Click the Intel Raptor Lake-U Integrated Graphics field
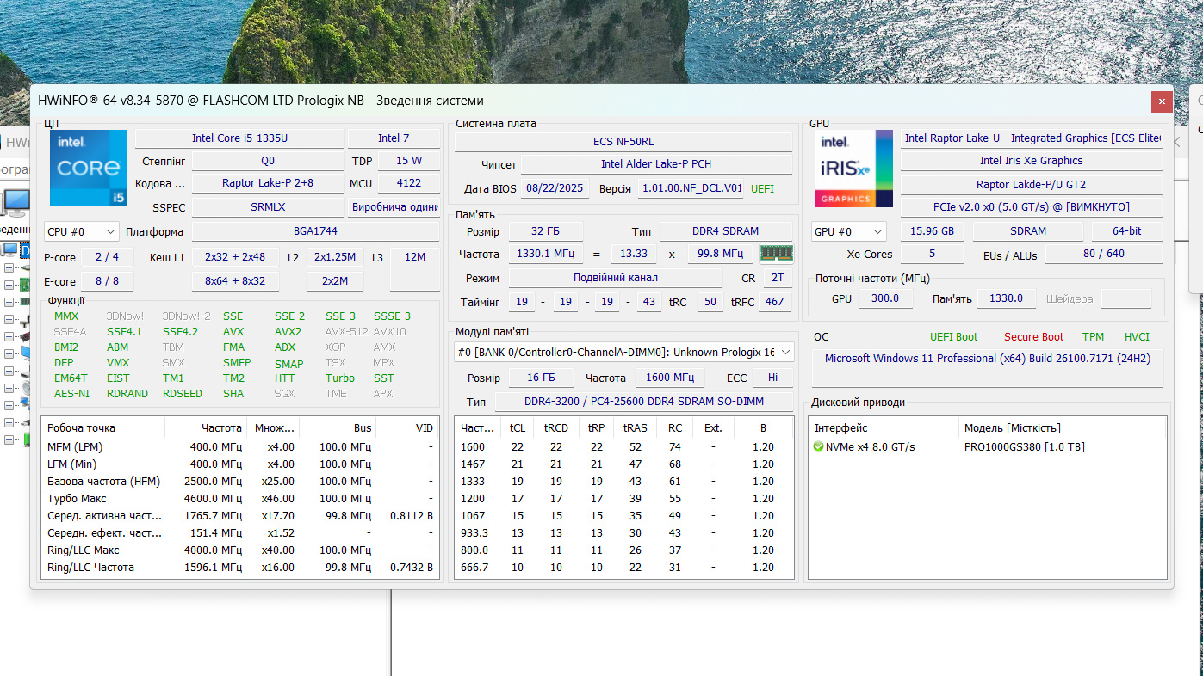Image resolution: width=1203 pixels, height=676 pixels. (1032, 138)
